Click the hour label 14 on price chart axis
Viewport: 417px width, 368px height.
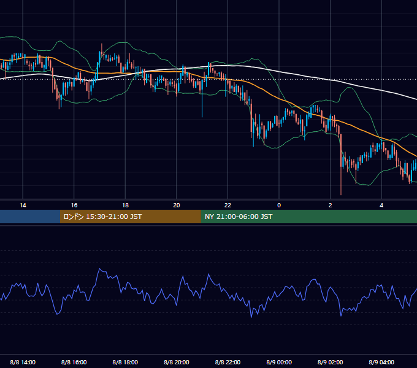[x=23, y=205]
